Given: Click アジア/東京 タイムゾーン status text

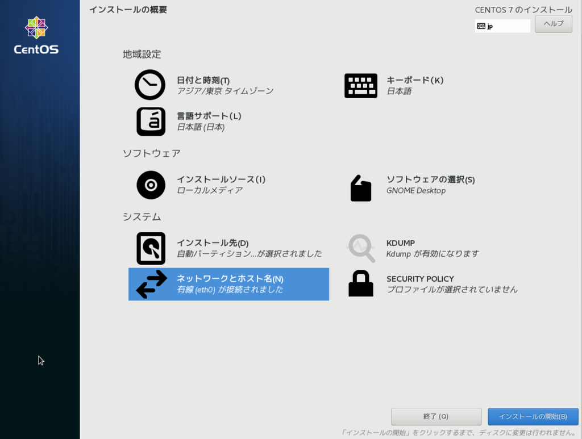Looking at the screenshot, I should pyautogui.click(x=225, y=91).
